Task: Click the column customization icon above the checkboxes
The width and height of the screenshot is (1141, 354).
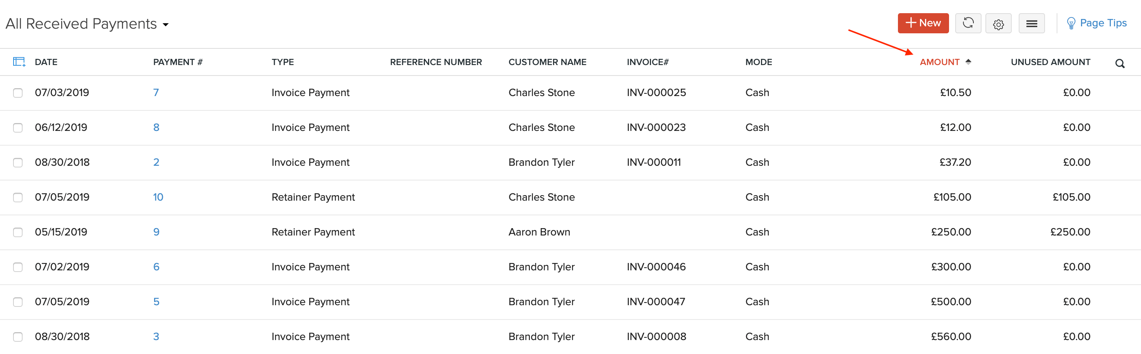Action: coord(19,62)
